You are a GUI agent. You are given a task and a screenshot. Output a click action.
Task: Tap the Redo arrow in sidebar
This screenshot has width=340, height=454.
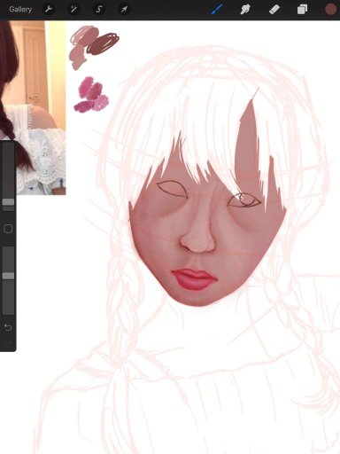point(8,343)
